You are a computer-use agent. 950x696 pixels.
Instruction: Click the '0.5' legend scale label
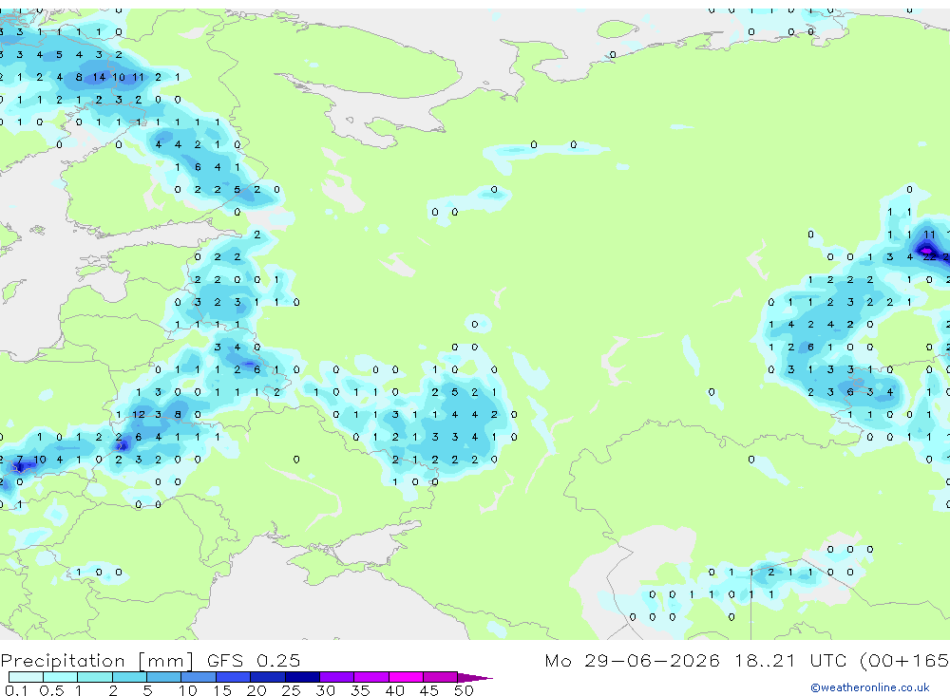pyautogui.click(x=51, y=690)
